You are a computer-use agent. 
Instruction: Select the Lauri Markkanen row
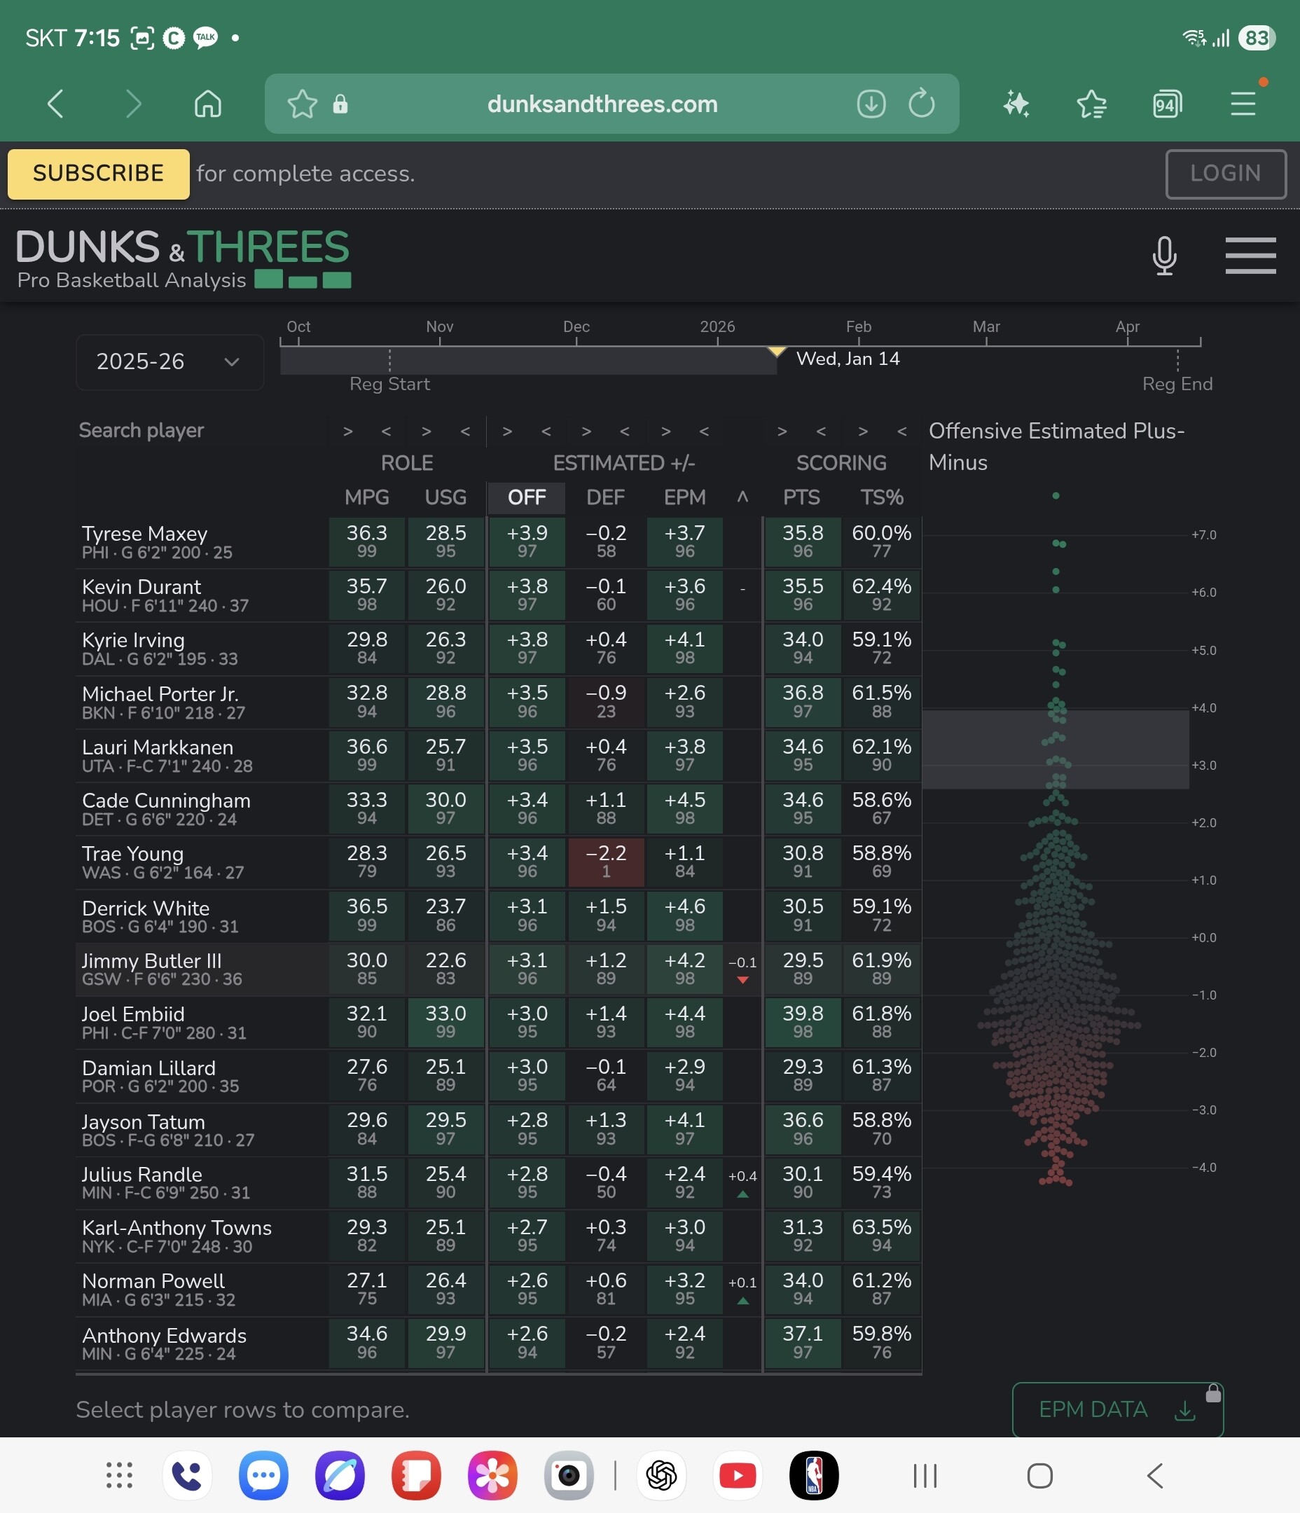pos(499,756)
